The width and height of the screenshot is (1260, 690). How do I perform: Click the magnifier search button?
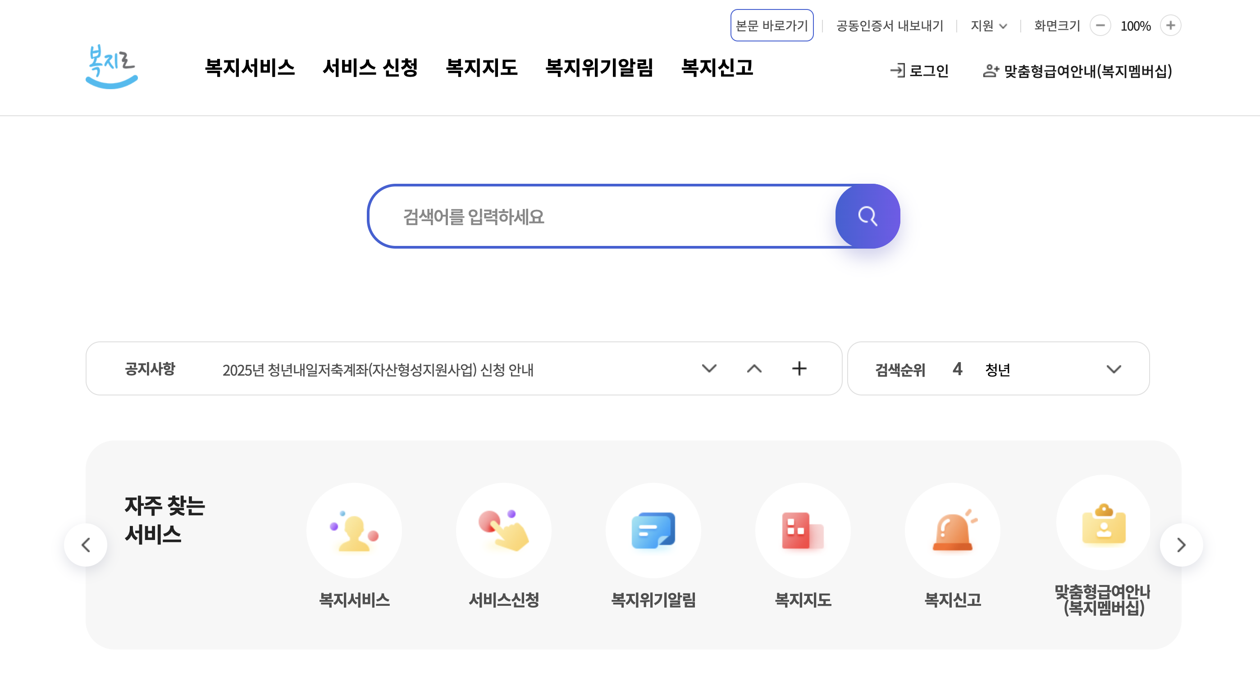(x=867, y=216)
